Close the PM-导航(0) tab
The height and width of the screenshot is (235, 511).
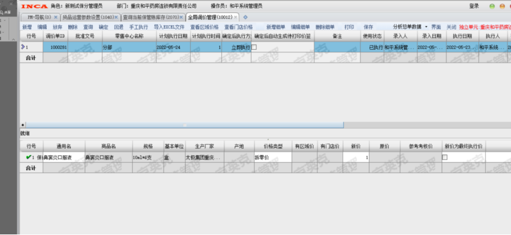[x=56, y=17]
